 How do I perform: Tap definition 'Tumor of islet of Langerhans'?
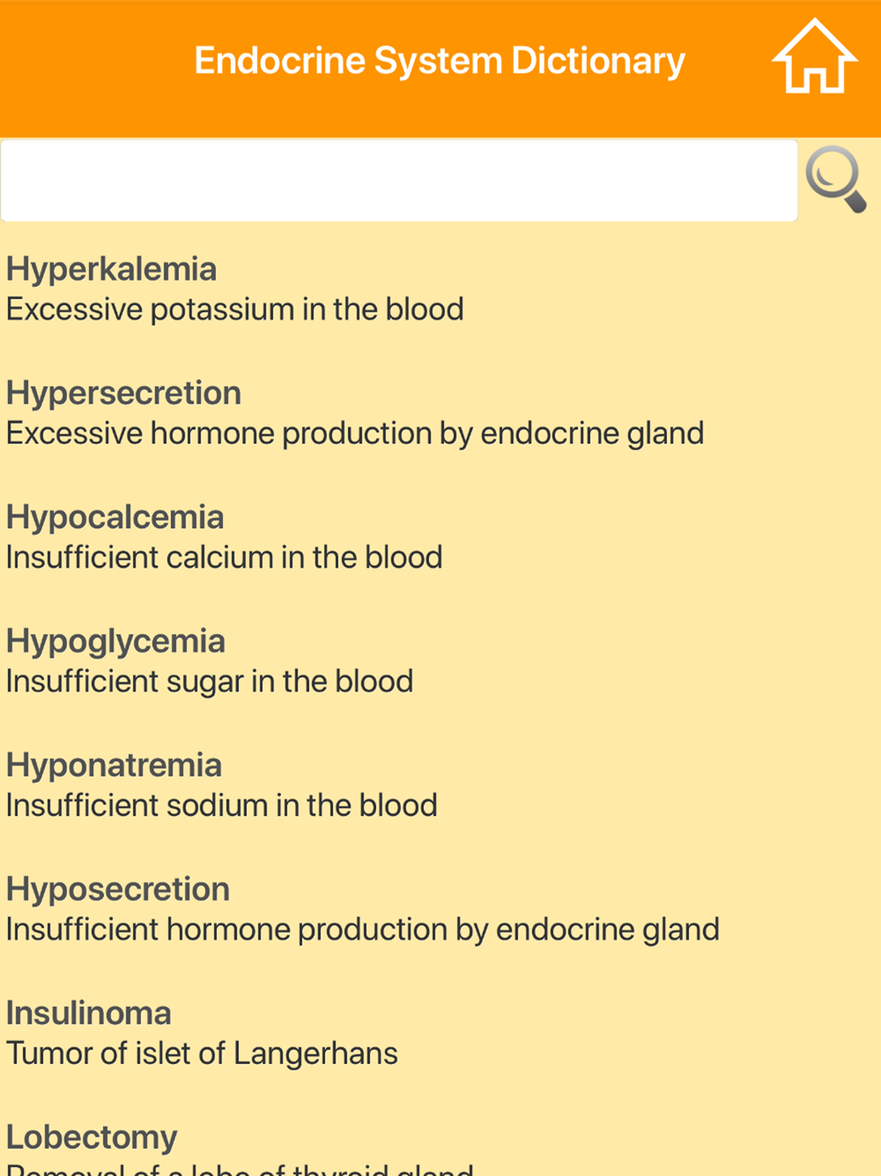point(202,1053)
